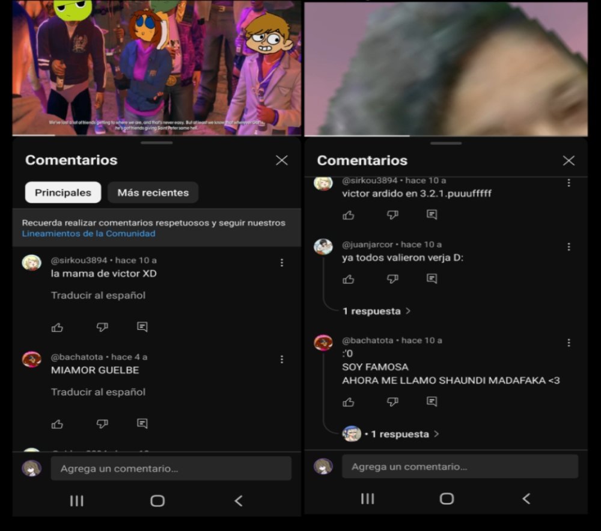Screen dimensions: 601x531
Task: Seek on the left video progress bar
Action: (x=156, y=135)
